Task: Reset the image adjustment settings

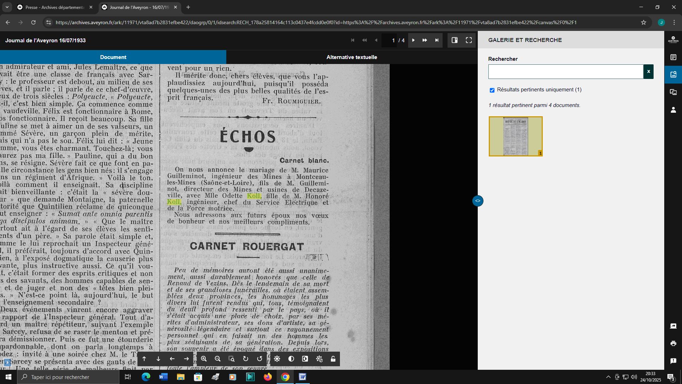Action: click(319, 359)
